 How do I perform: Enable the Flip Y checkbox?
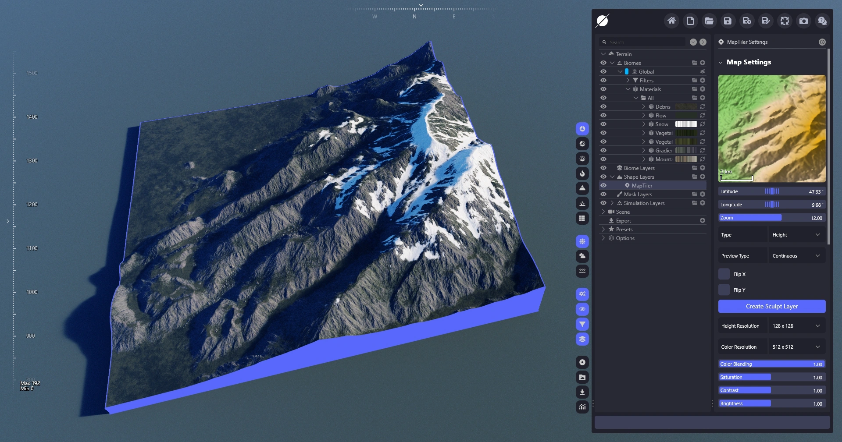(724, 290)
